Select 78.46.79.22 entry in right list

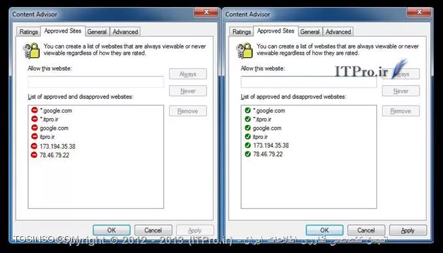tap(268, 155)
